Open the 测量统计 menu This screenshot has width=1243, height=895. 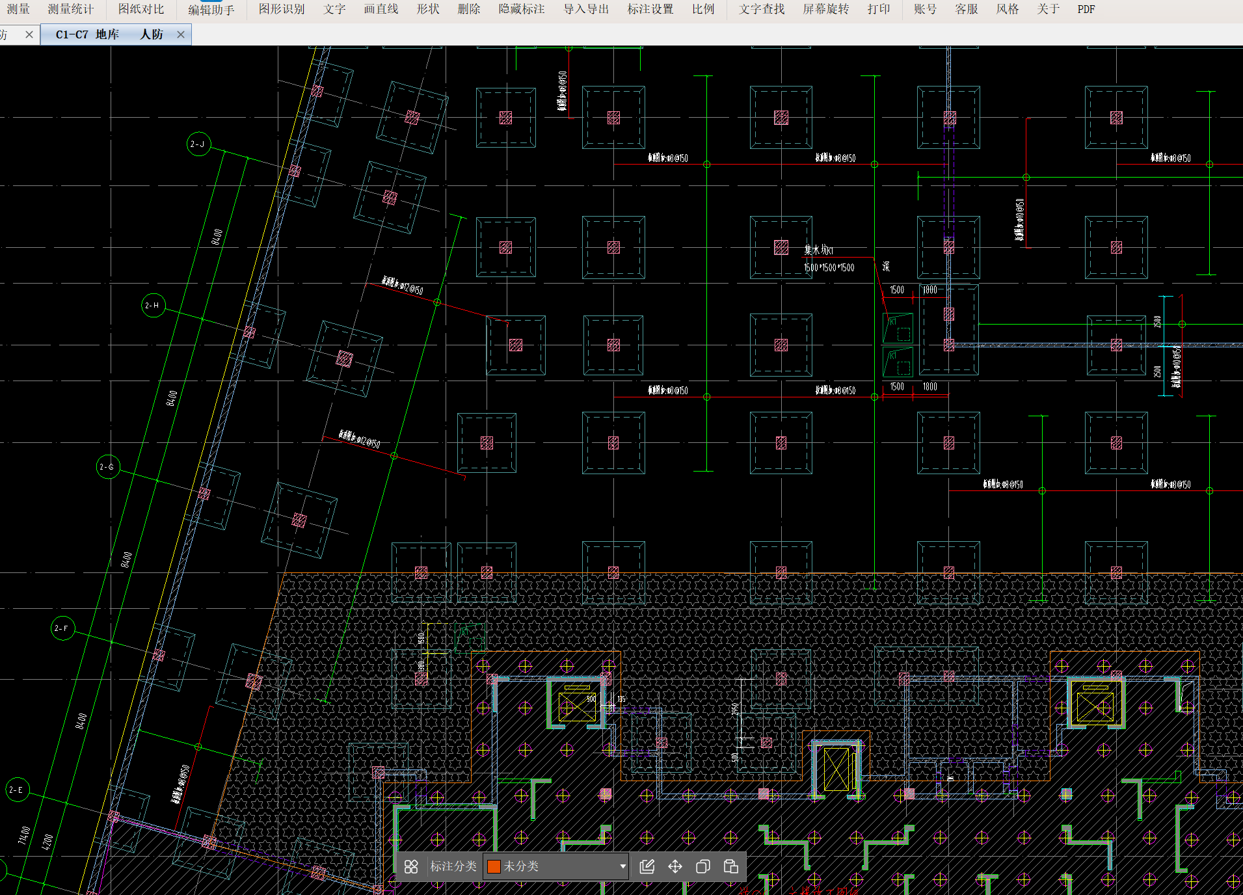(71, 9)
